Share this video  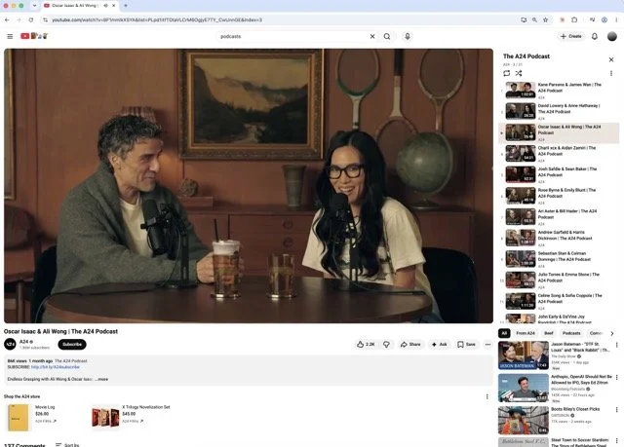(x=410, y=345)
